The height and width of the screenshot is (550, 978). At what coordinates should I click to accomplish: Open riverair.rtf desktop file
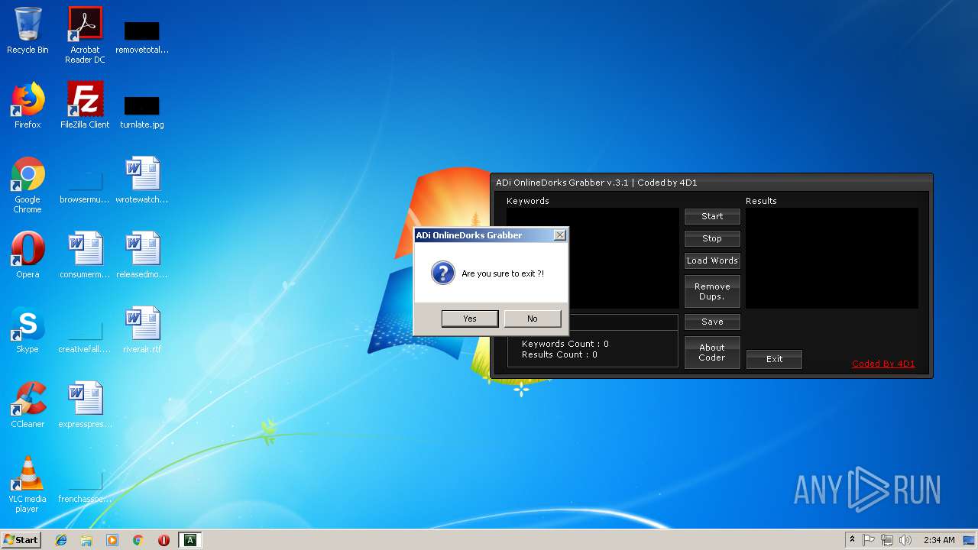pos(142,330)
